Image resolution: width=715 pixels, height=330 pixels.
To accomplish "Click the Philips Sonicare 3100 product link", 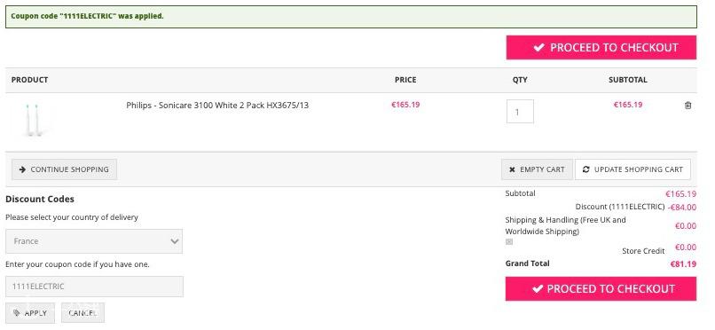I will 217,106.
